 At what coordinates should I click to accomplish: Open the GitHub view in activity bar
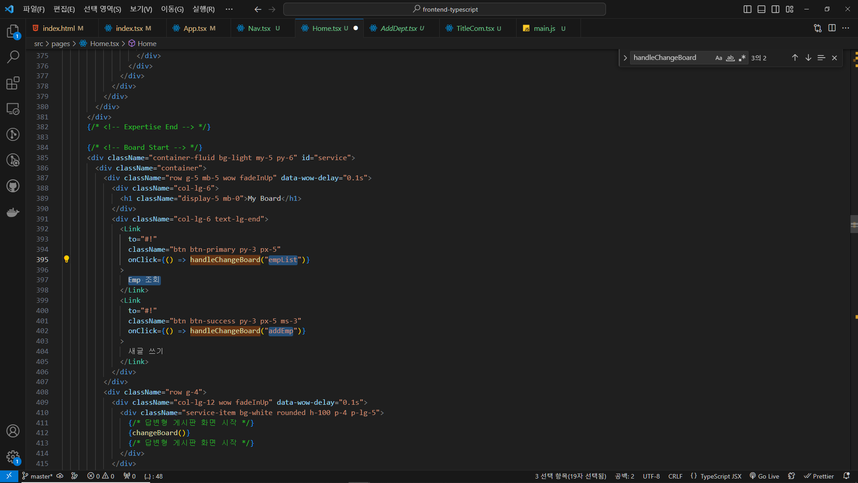click(x=13, y=186)
